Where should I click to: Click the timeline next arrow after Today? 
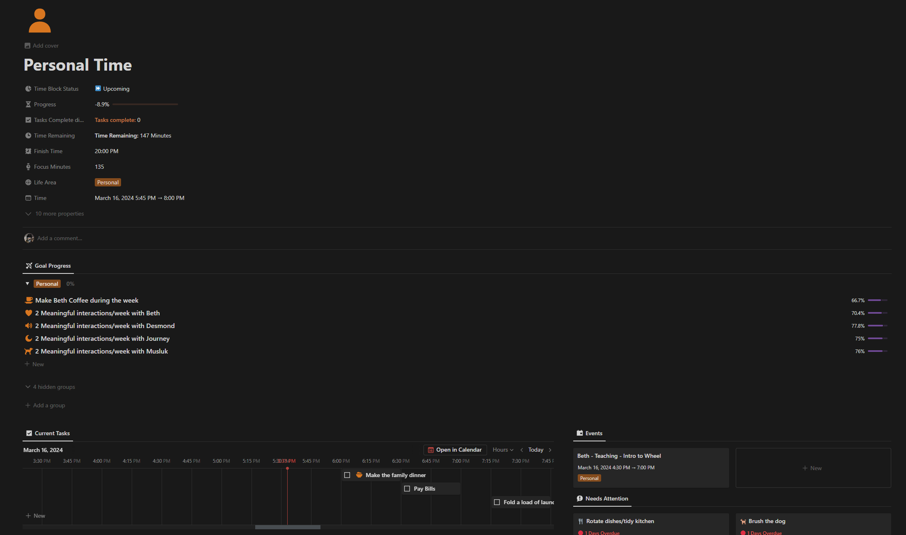(x=550, y=450)
